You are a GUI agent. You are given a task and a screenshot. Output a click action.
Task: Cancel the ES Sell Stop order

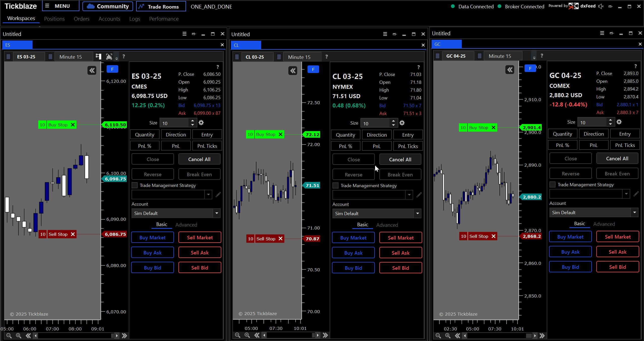point(73,234)
